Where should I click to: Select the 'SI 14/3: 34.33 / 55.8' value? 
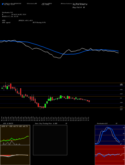(19, 14)
